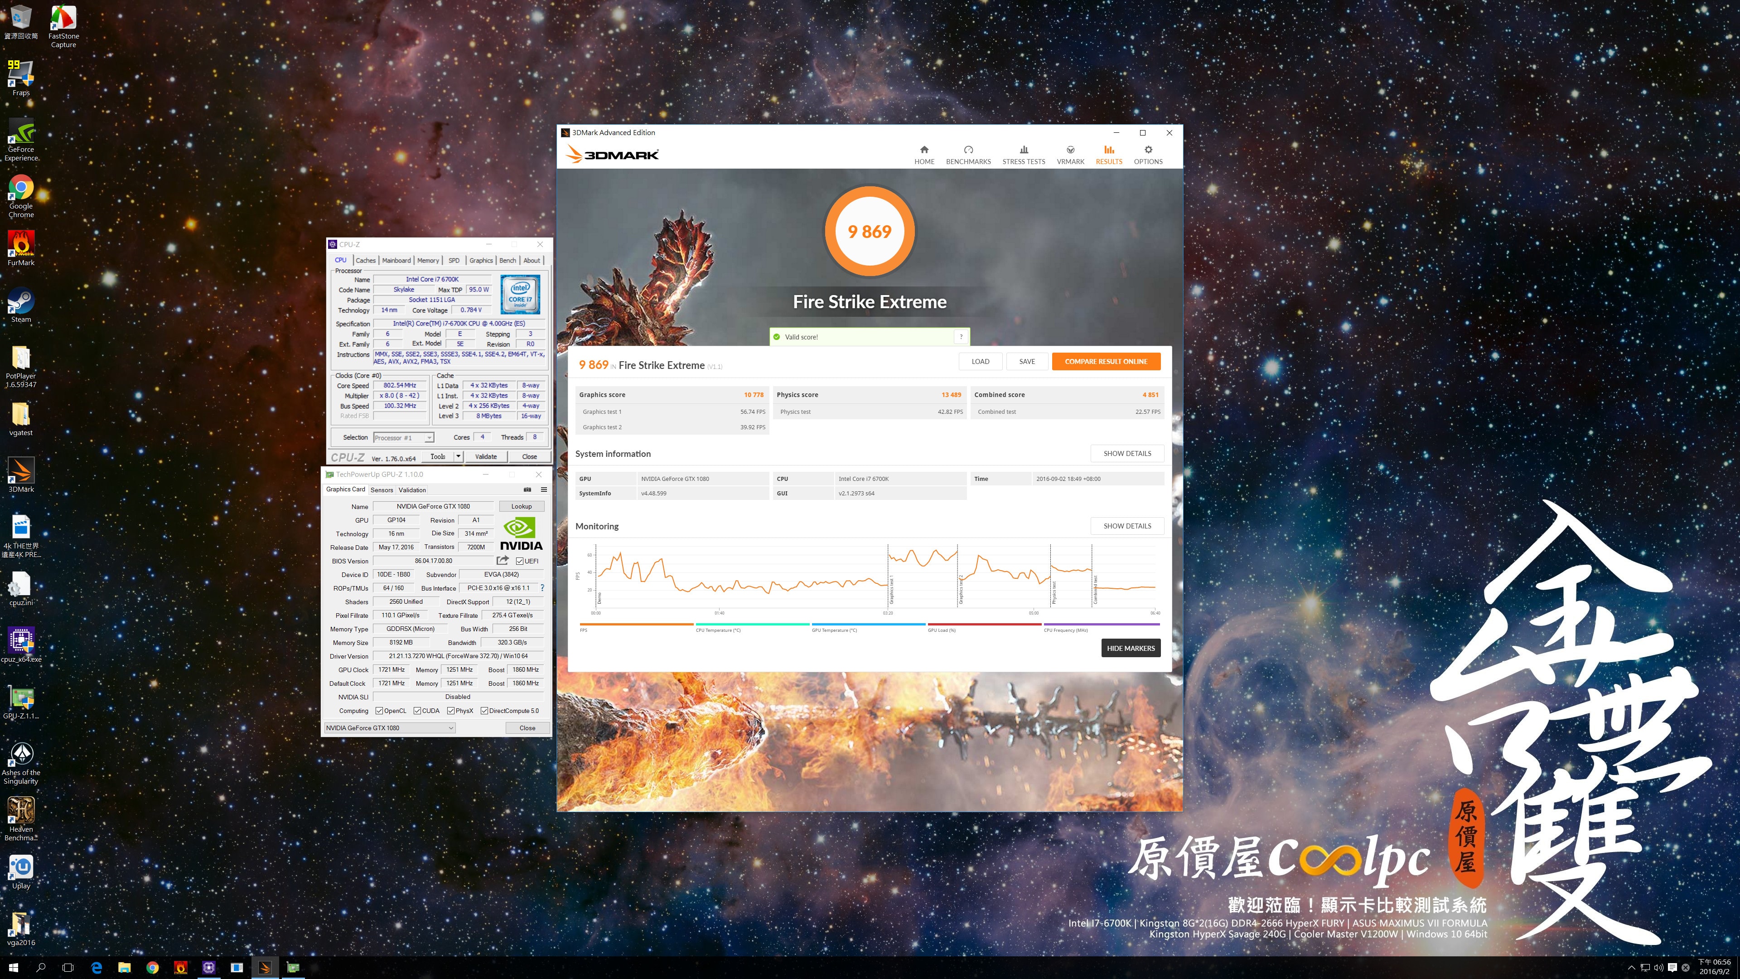Click SHOW DETAILS for System information
This screenshot has width=1740, height=979.
pos(1126,453)
